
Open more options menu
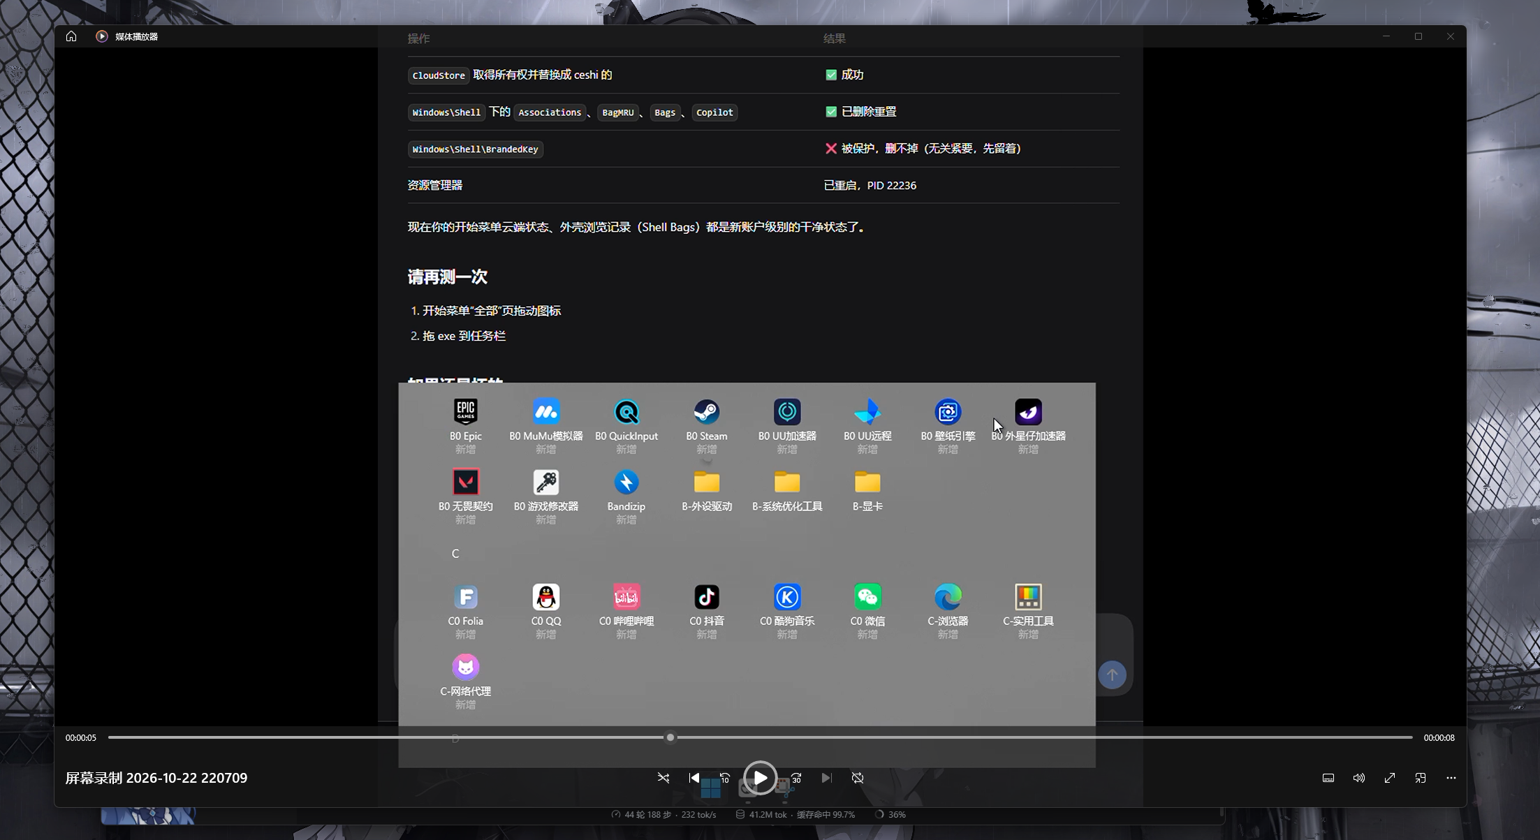(x=1451, y=778)
